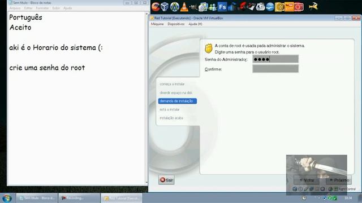Open the Windows Start orb
Screen dimensions: 362x203
point(7,198)
